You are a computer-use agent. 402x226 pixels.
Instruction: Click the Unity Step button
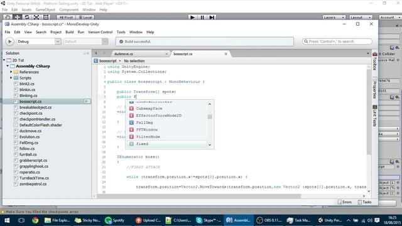[212, 17]
